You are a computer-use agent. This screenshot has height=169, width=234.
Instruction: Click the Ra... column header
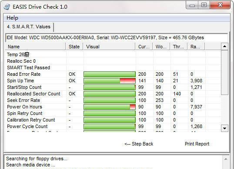click(x=196, y=47)
